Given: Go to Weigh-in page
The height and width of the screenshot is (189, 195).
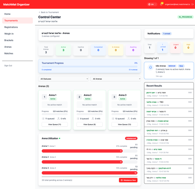Looking at the screenshot, I should click(x=18, y=34).
